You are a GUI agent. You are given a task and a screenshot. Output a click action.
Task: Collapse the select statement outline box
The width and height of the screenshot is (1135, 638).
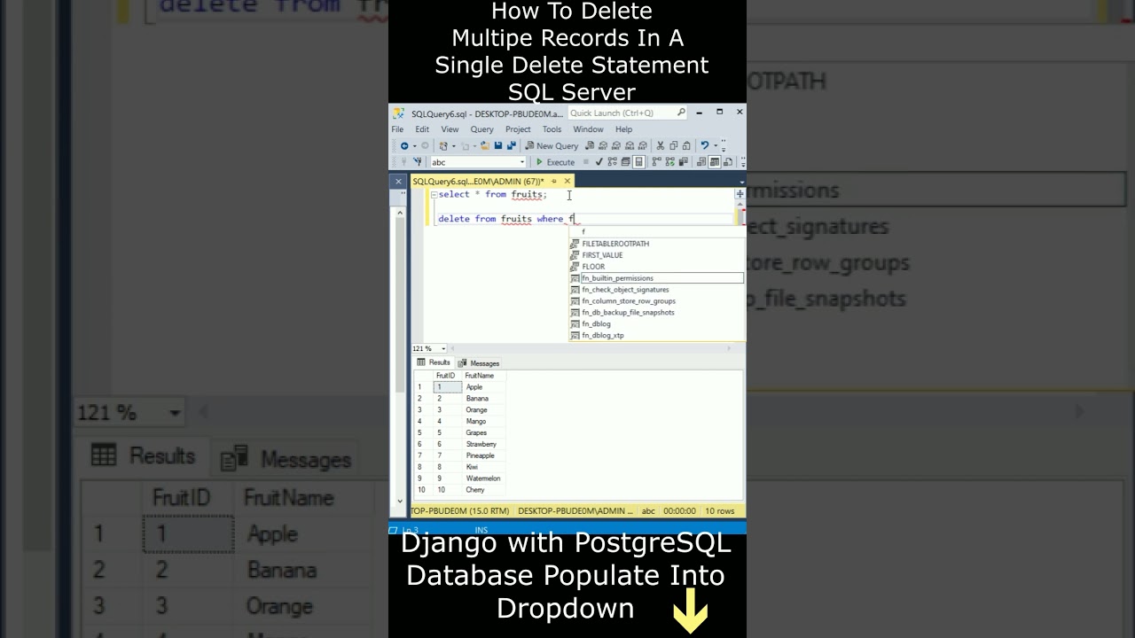434,195
